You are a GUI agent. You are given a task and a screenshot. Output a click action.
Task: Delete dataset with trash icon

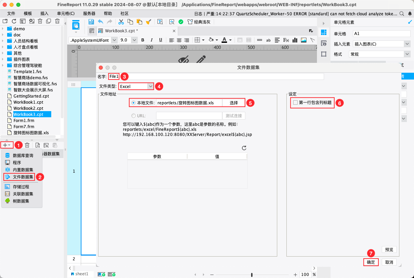[x=27, y=145]
